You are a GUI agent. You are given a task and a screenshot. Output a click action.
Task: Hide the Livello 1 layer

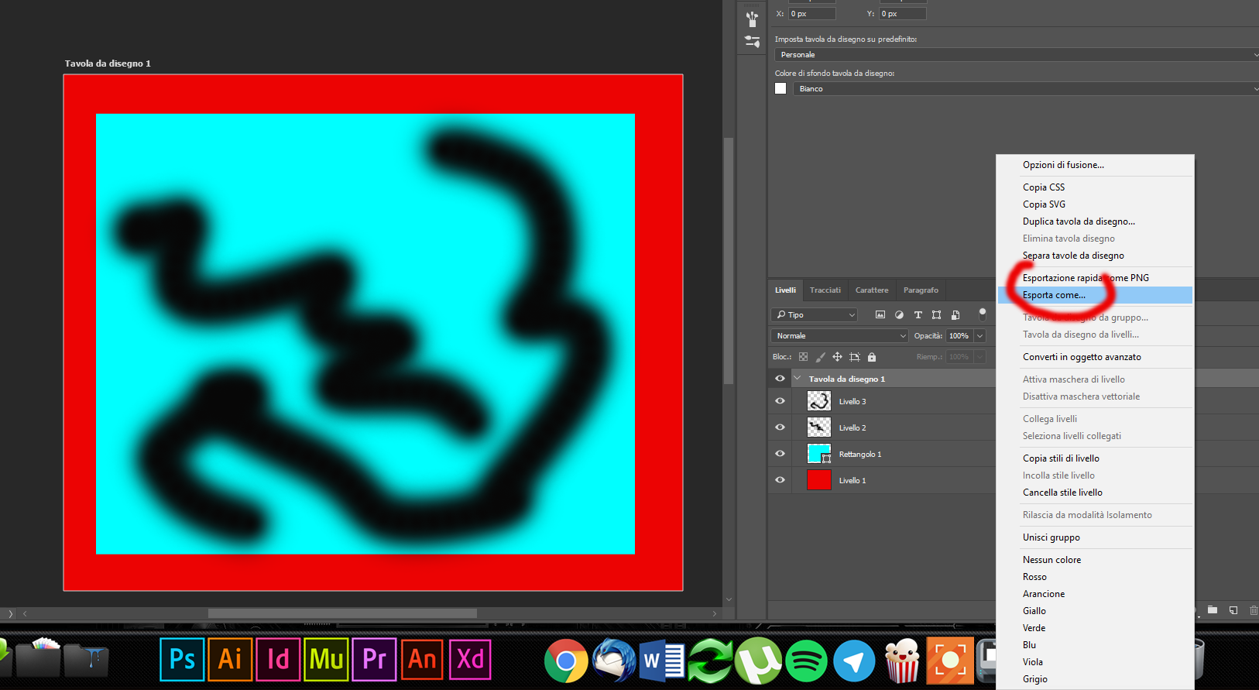[780, 480]
